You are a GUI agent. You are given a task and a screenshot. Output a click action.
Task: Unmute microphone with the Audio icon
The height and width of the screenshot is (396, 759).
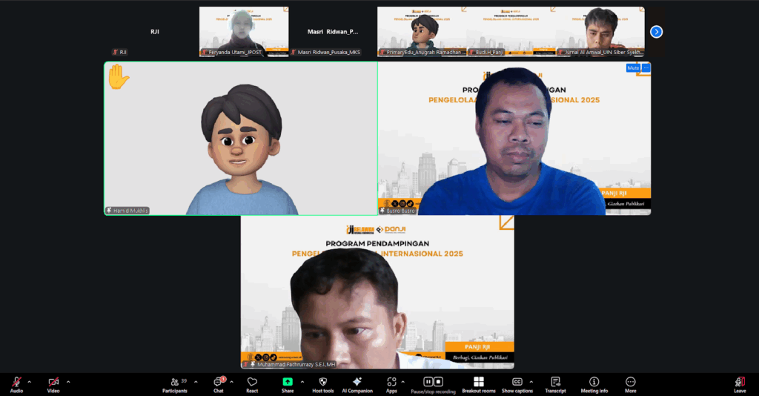pyautogui.click(x=16, y=382)
